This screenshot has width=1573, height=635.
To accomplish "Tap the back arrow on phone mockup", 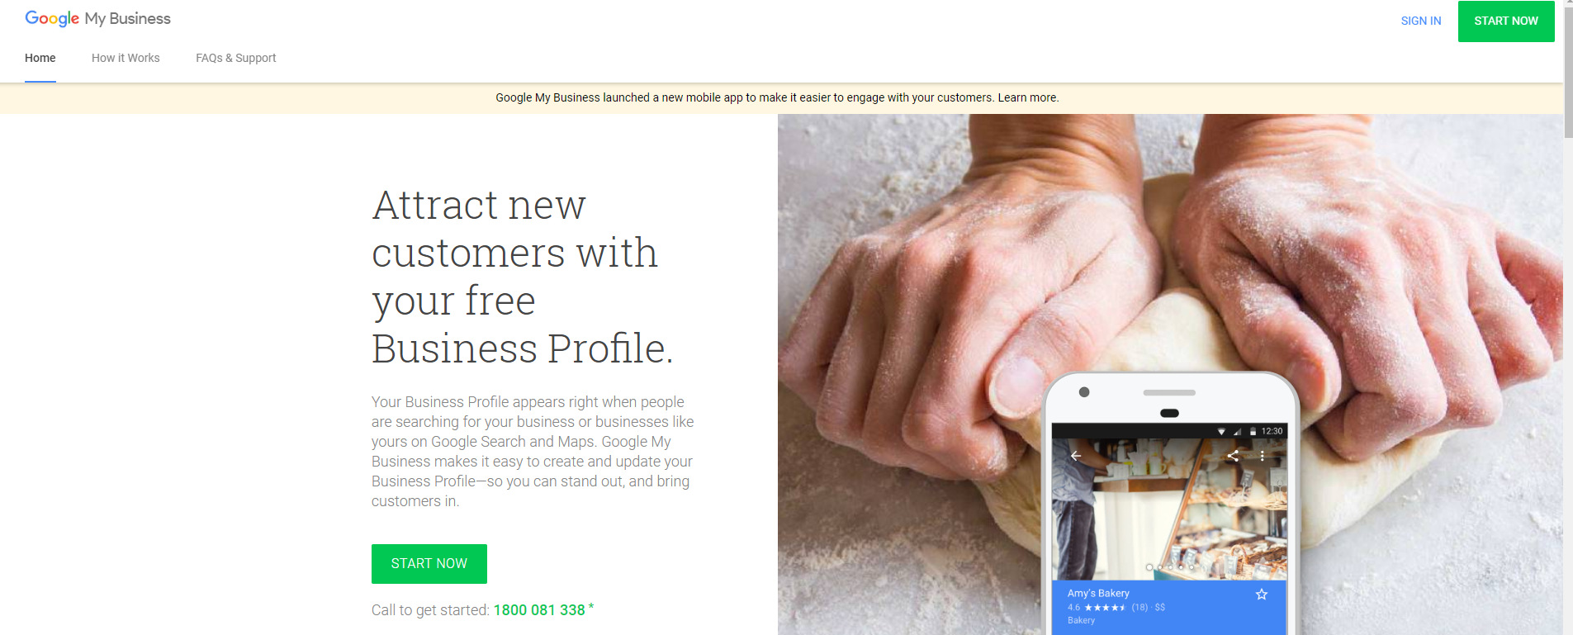I will [x=1076, y=456].
